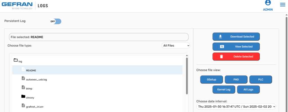
Task: Choose the GSetup file view
Action: 211,80
